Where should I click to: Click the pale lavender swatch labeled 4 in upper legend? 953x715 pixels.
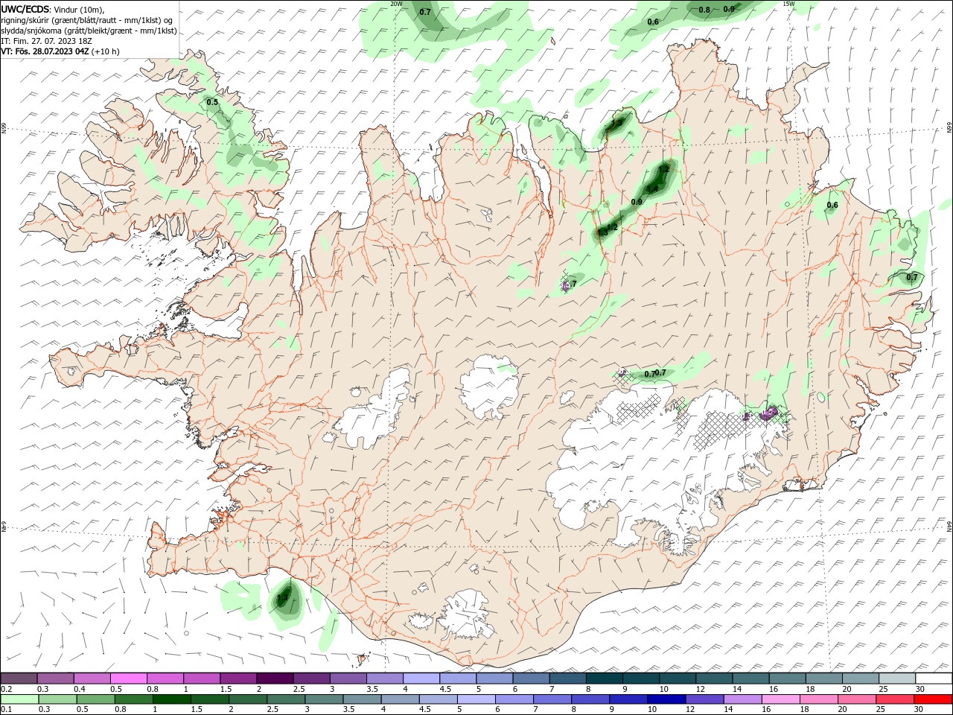(421, 679)
